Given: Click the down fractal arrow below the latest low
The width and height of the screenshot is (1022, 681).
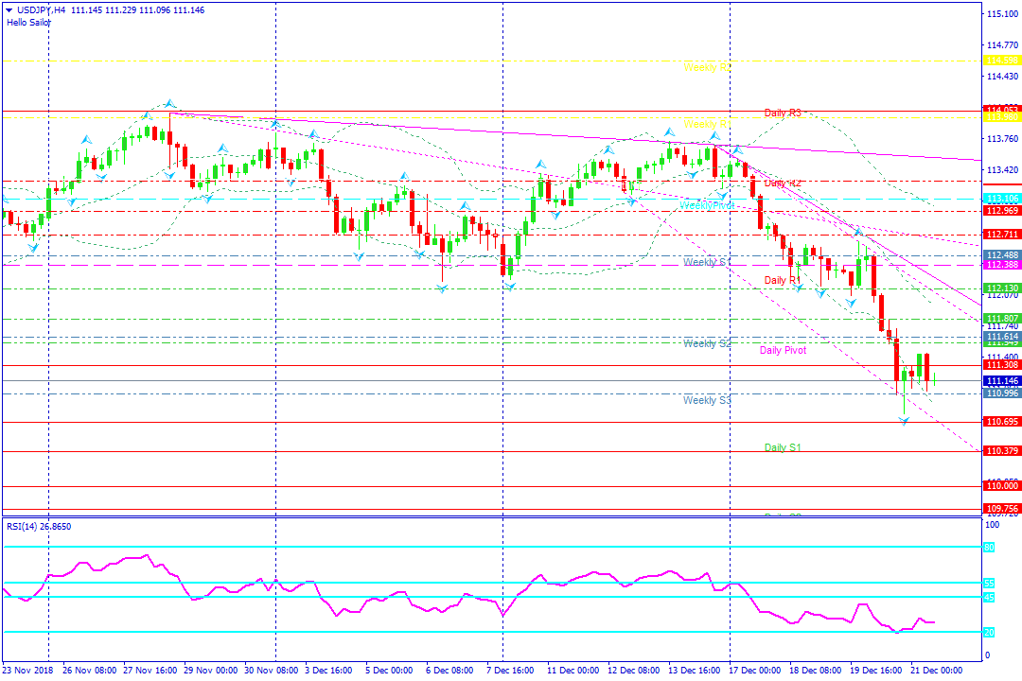Looking at the screenshot, I should tap(905, 421).
